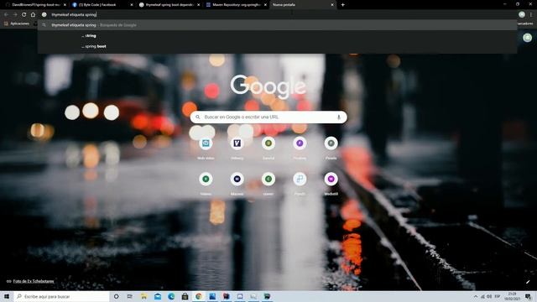Close the Byte Code Facebook tab
The width and height of the screenshot is (537, 302).
132,5
